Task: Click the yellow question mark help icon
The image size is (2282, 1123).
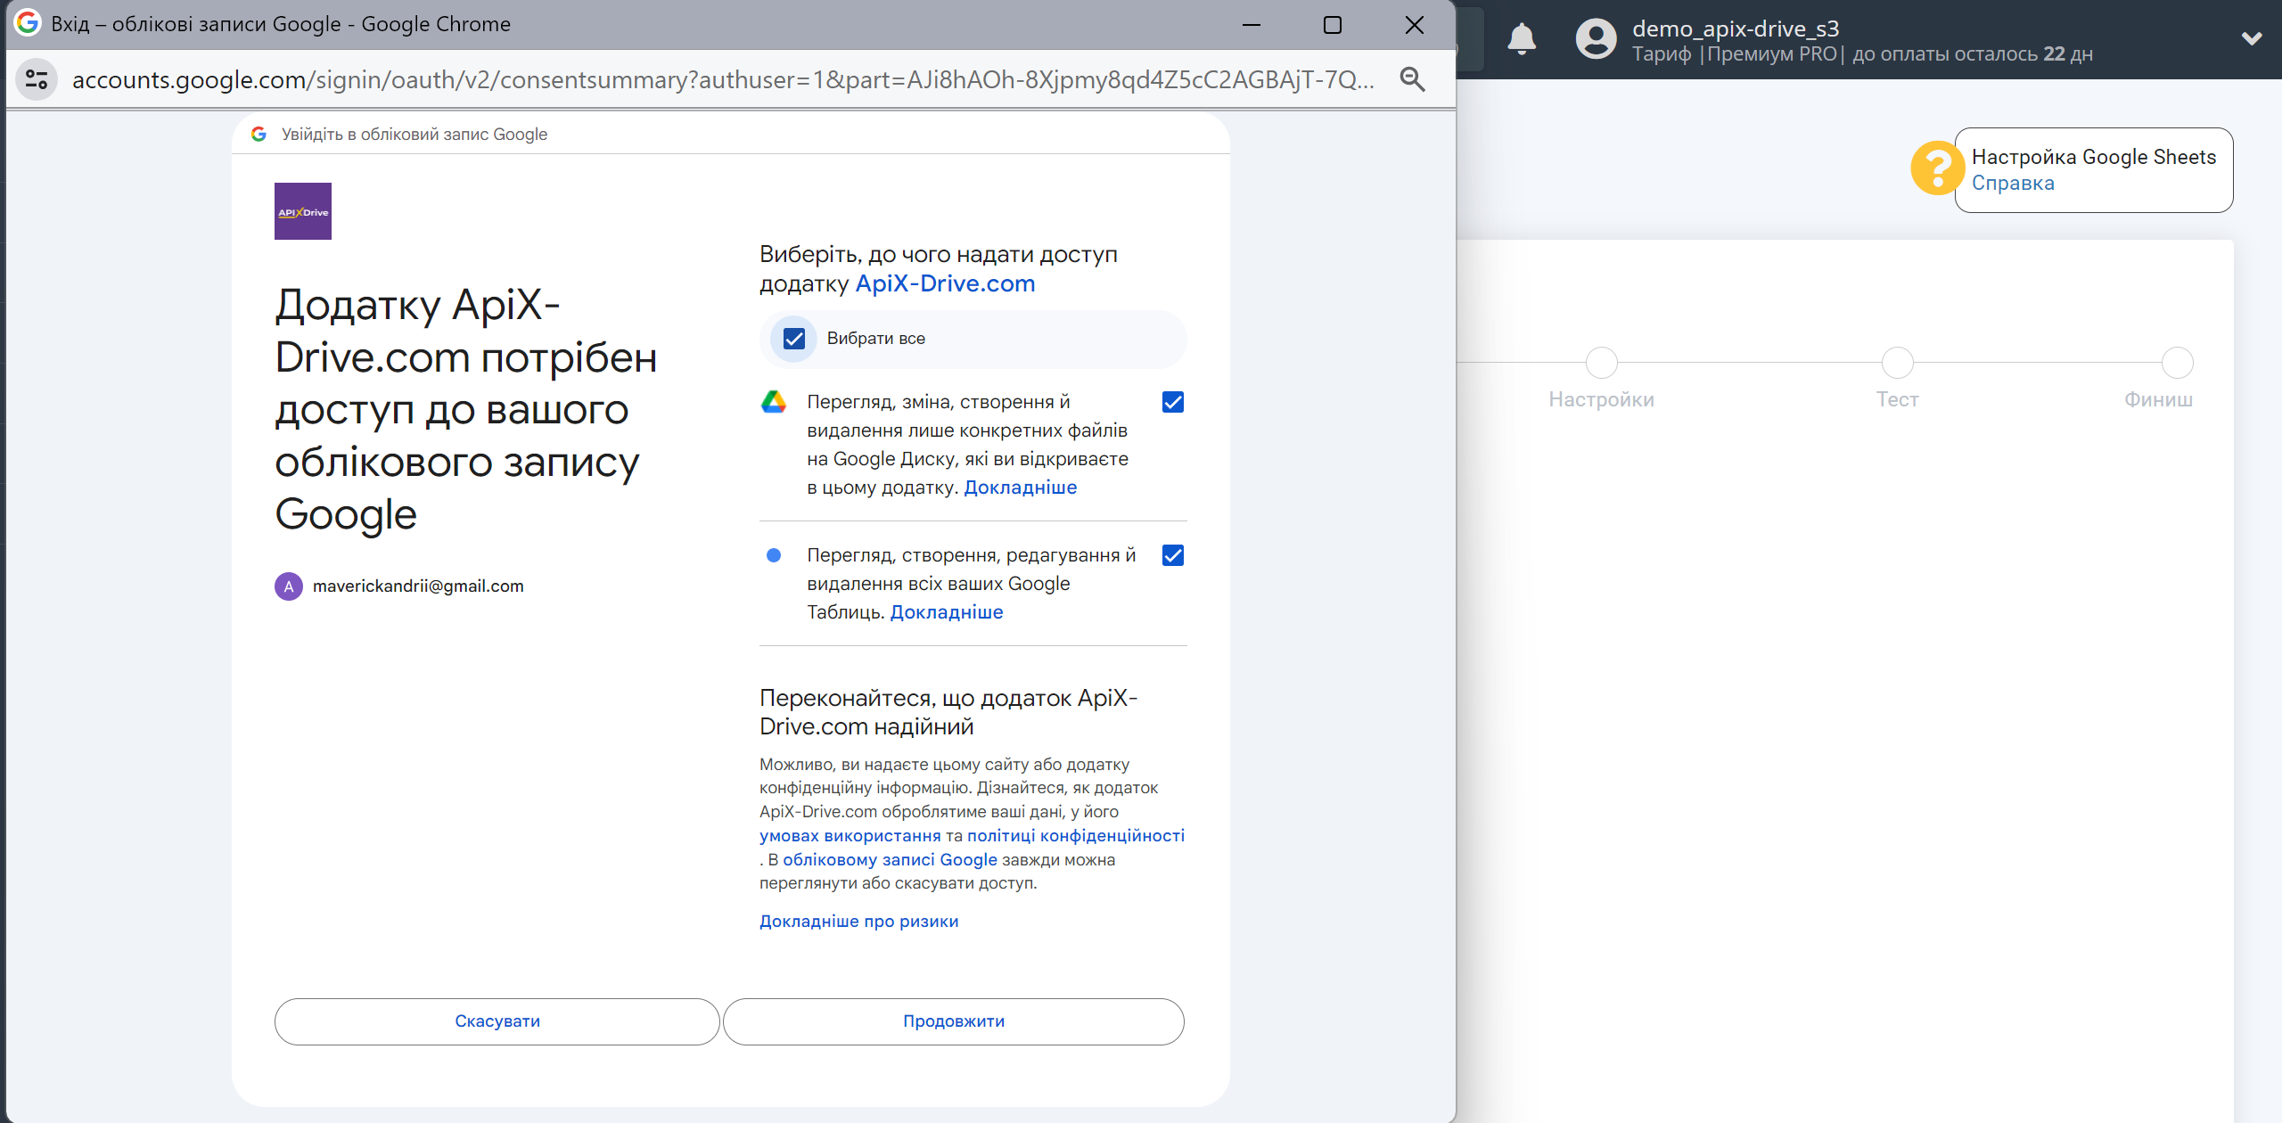Action: pos(1936,168)
